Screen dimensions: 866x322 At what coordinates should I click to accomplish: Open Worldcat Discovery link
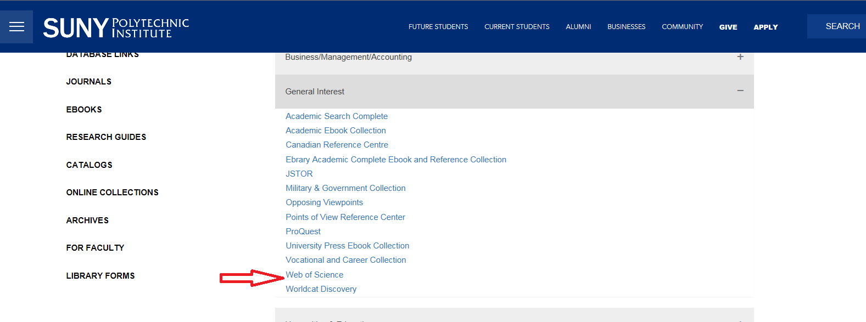321,289
